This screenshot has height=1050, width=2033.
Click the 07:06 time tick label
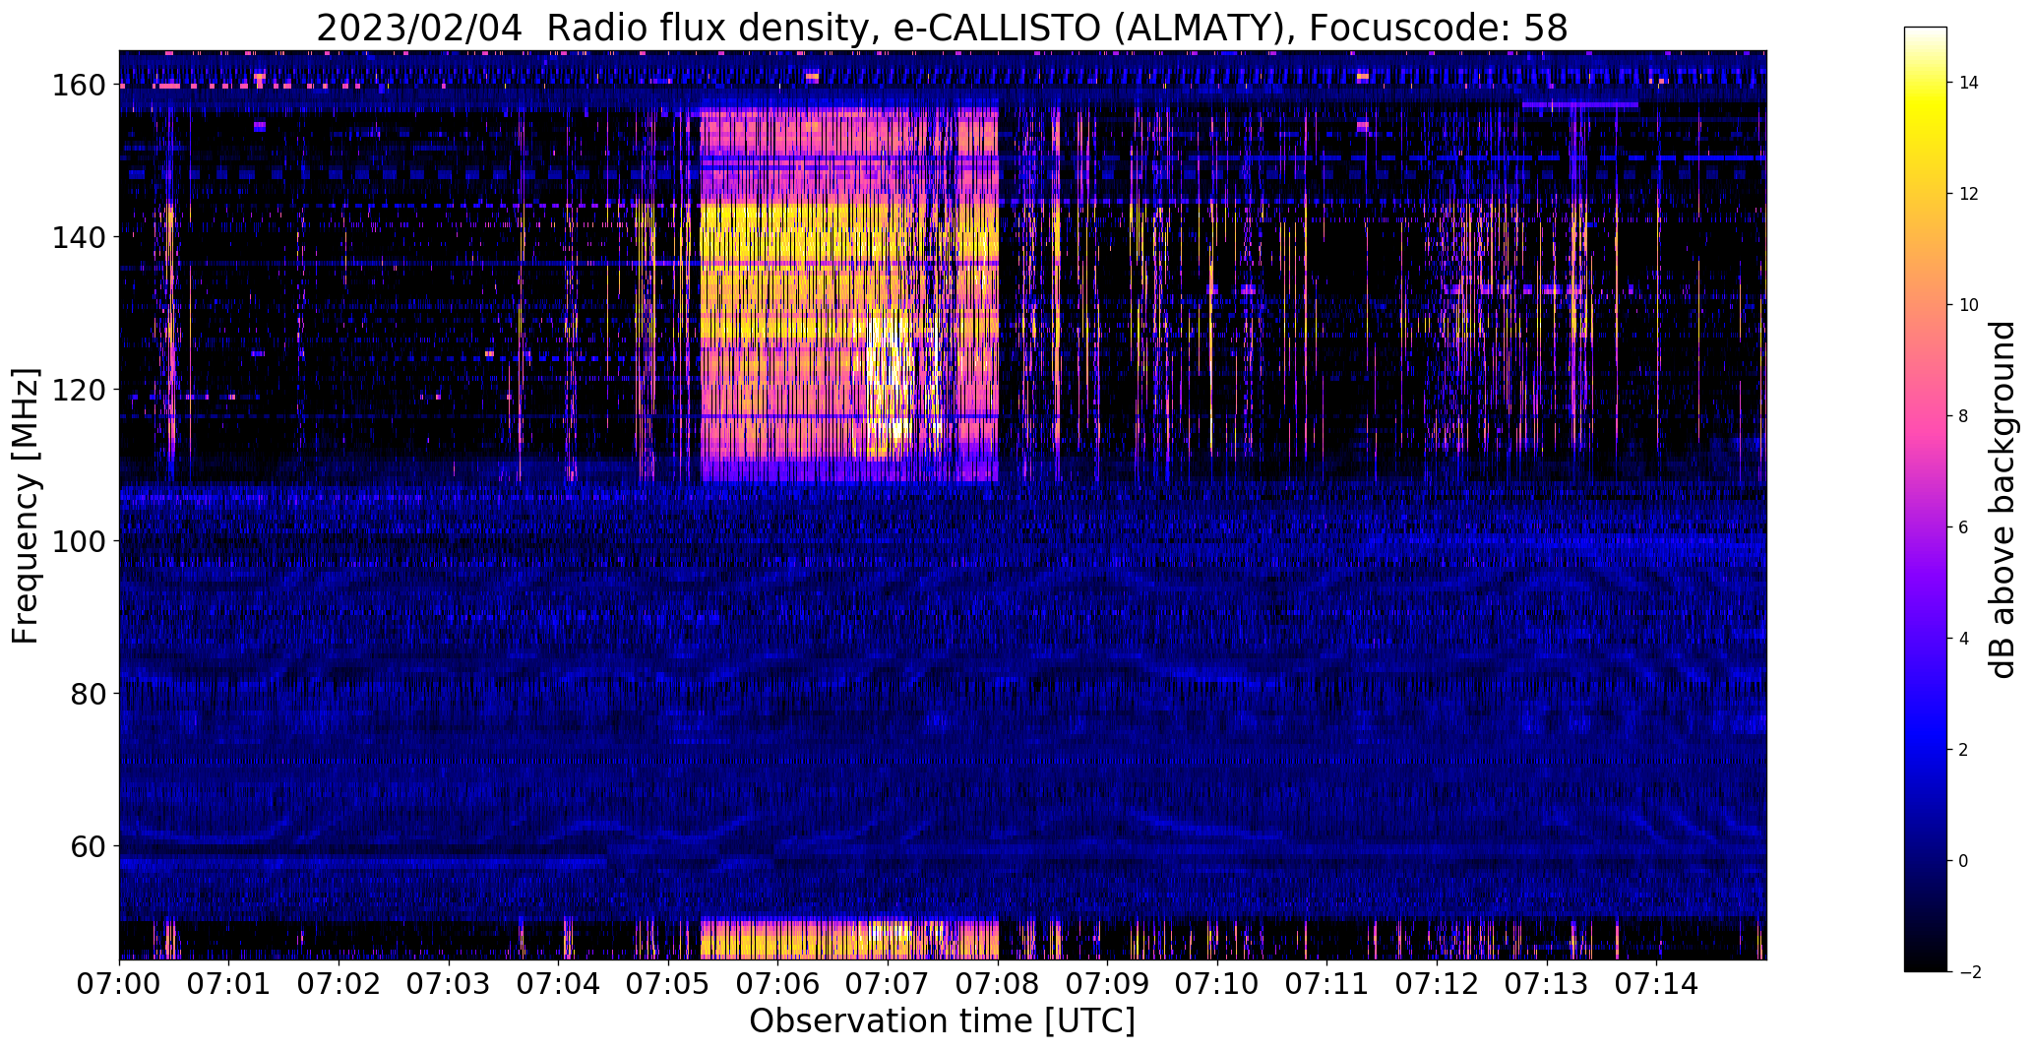tap(778, 983)
